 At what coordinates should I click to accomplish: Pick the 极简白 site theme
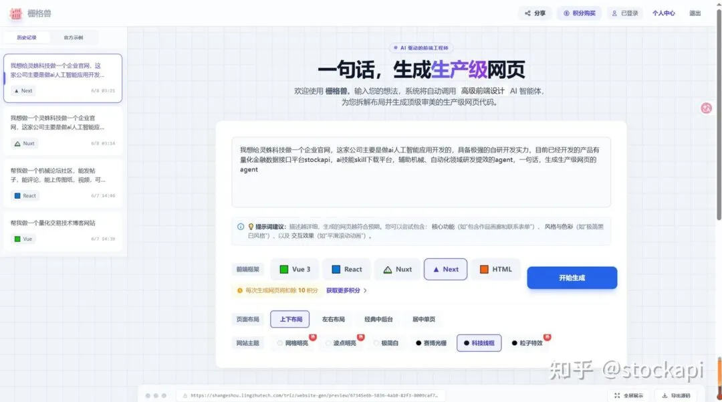point(386,343)
